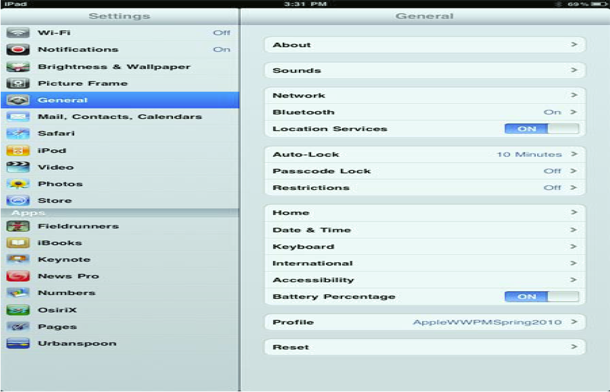This screenshot has width=610, height=392.
Task: Click the Passcode Lock Off value
Action: click(x=553, y=171)
